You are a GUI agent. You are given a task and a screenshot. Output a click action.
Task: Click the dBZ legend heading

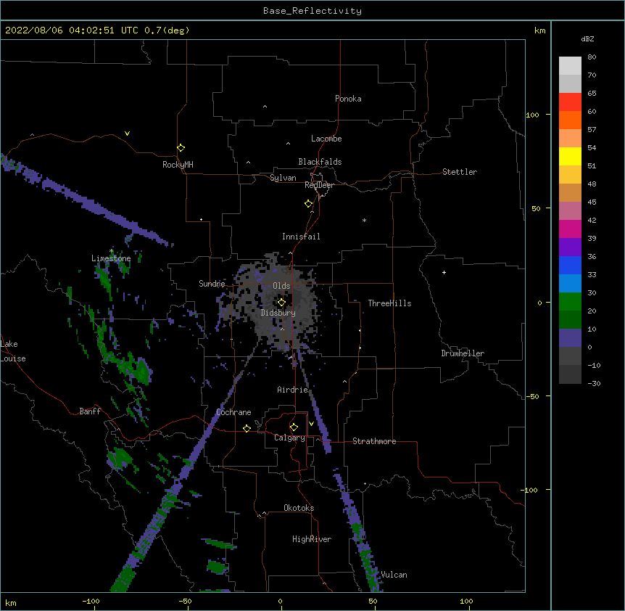587,38
